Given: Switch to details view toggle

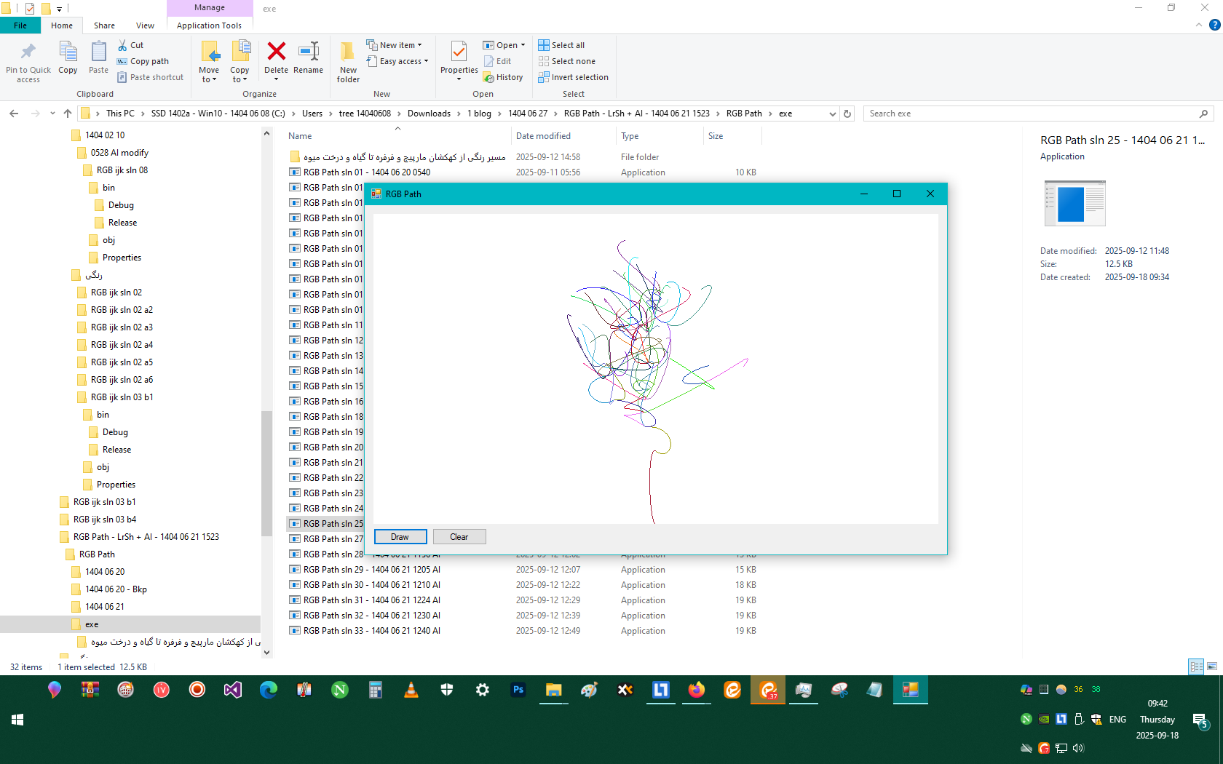Looking at the screenshot, I should click(1196, 666).
